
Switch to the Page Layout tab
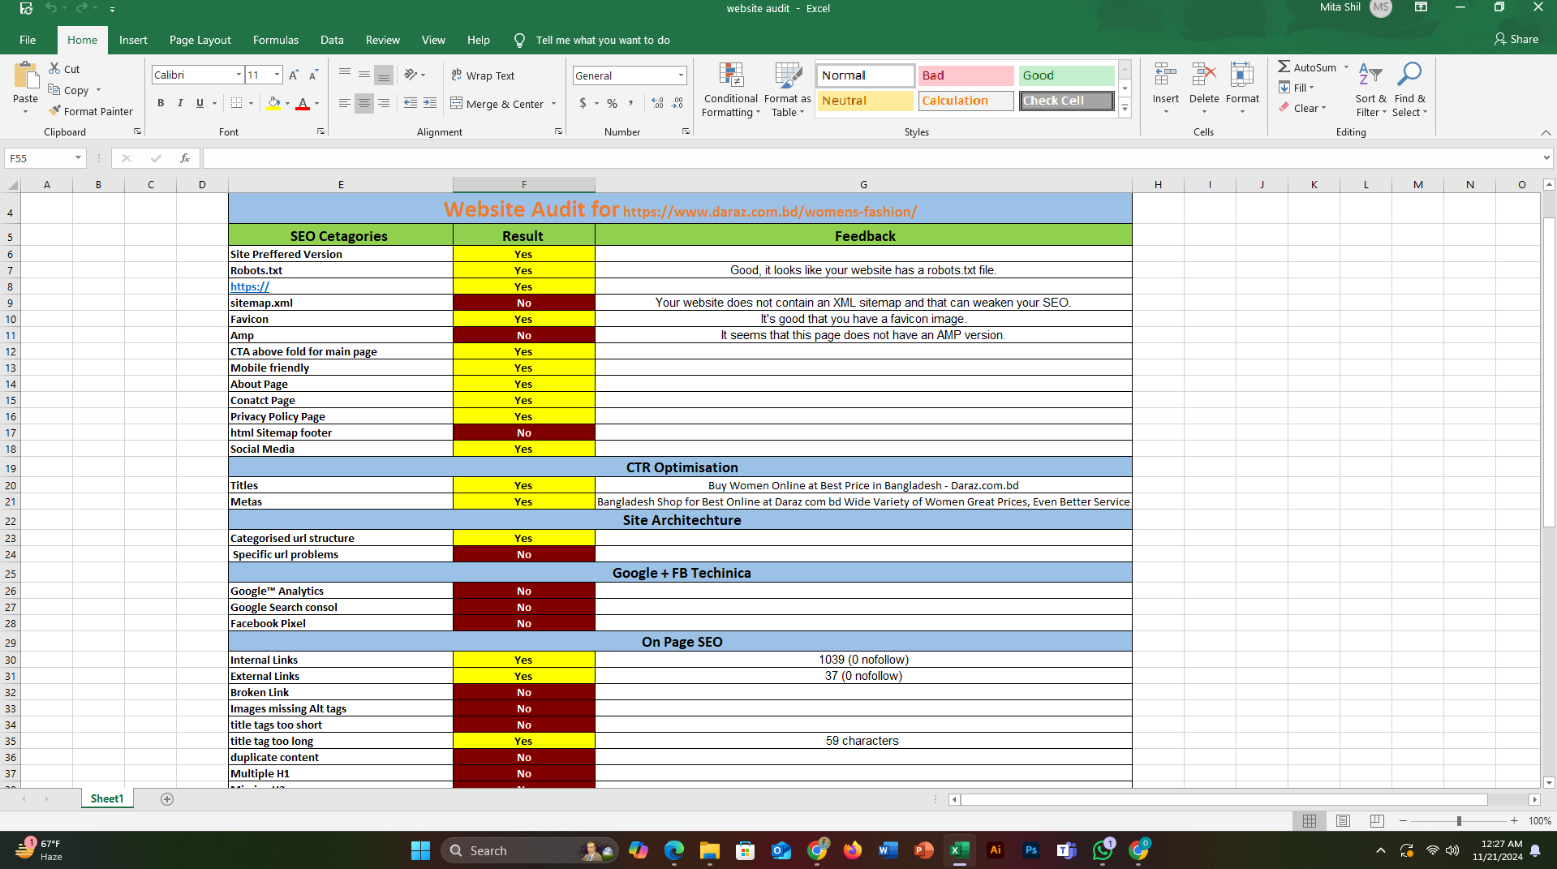pyautogui.click(x=200, y=40)
